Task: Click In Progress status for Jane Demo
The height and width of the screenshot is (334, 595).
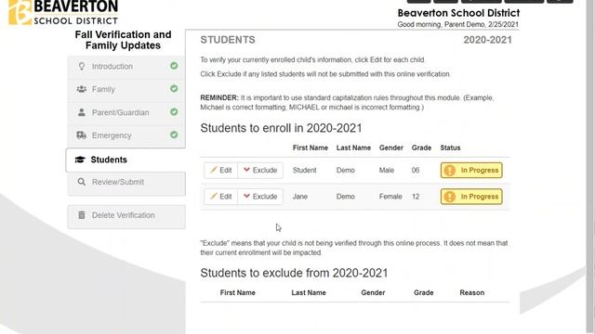Action: (471, 197)
